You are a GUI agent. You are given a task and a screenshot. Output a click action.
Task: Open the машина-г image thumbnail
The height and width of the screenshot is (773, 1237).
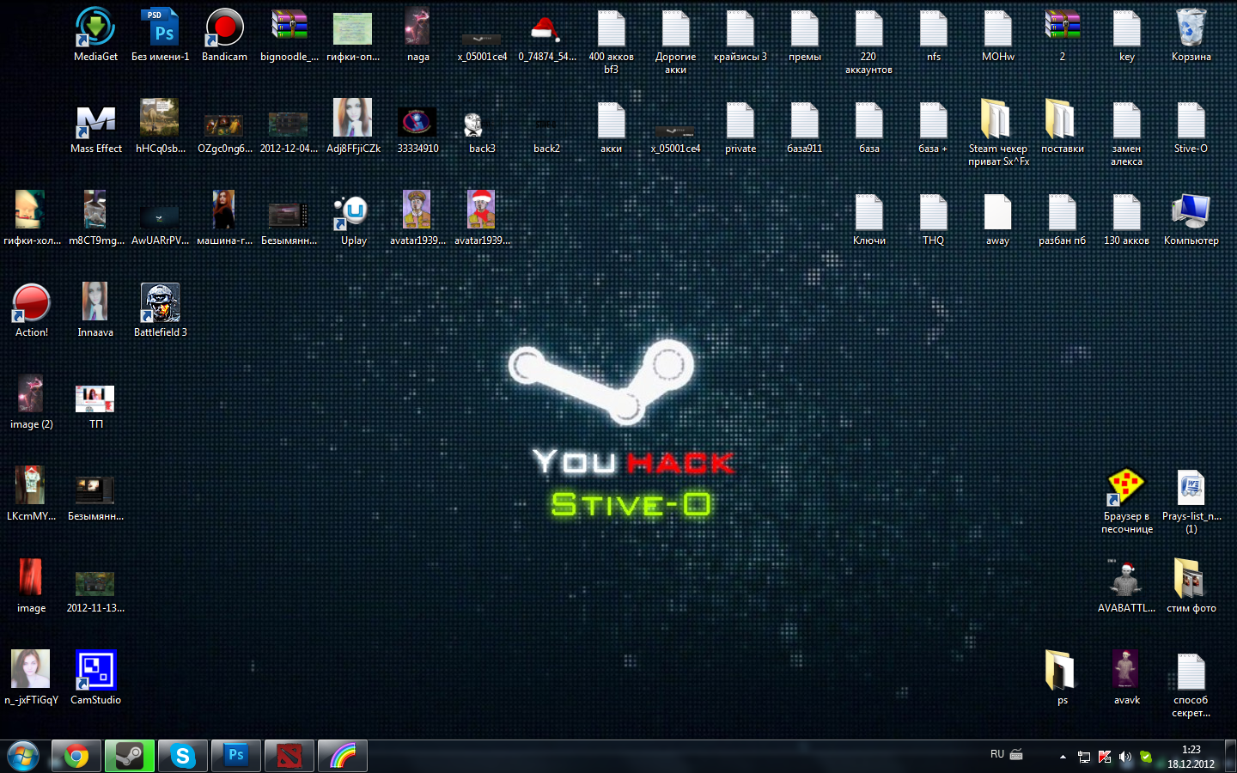pyautogui.click(x=224, y=218)
